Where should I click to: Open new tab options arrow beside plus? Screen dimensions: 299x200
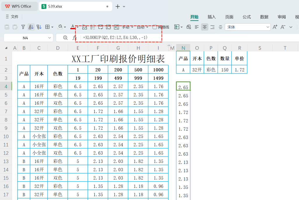pos(124,6)
